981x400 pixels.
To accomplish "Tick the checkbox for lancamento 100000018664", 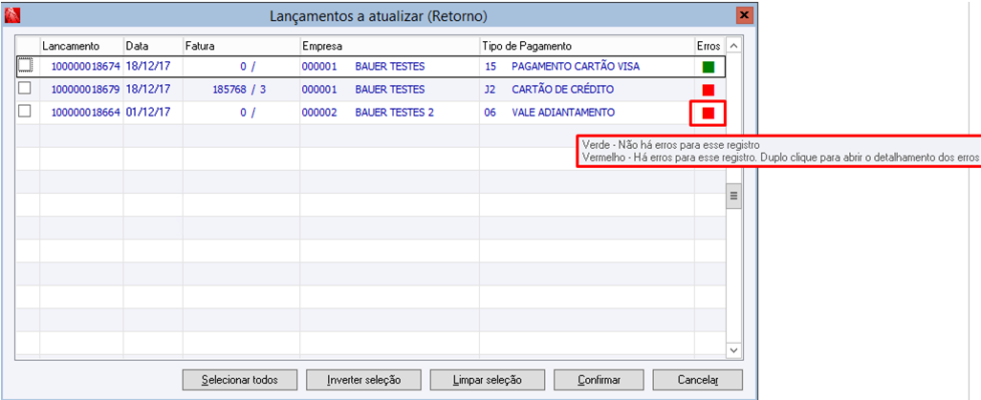I will [25, 112].
